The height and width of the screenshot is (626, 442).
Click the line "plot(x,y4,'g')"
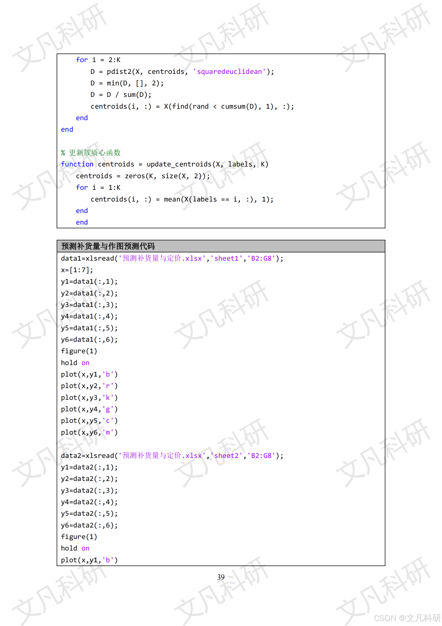point(89,409)
